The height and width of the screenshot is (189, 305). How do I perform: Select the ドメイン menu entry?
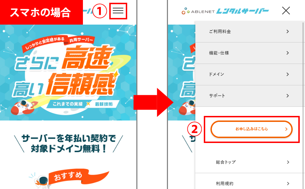(249, 74)
